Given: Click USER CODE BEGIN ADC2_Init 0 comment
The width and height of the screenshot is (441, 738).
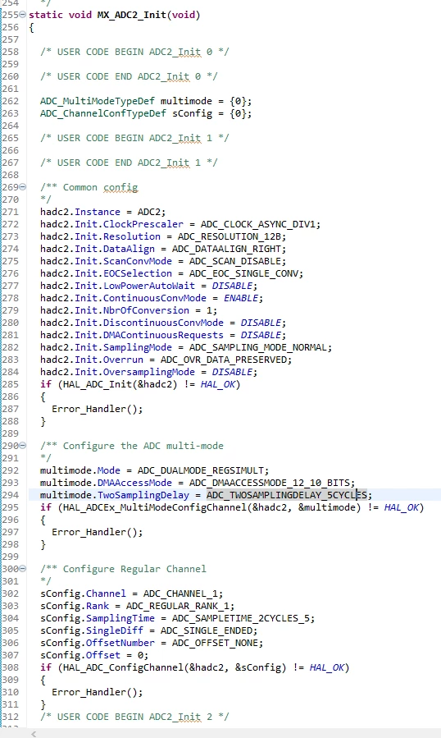Looking at the screenshot, I should coord(134,52).
